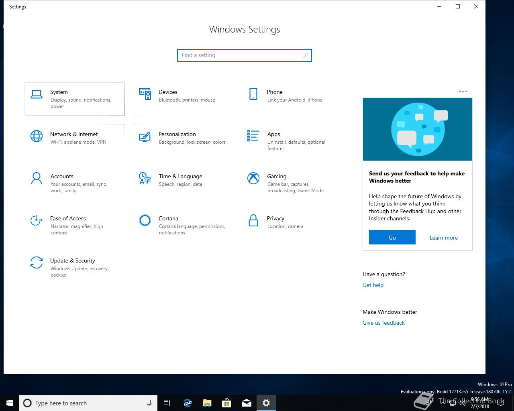Select the Ease of Access title text
The height and width of the screenshot is (411, 514).
[68, 218]
